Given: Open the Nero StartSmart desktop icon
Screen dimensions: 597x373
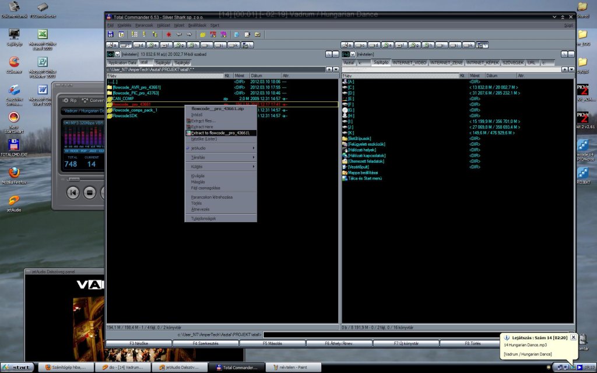Looking at the screenshot, I should (x=14, y=122).
